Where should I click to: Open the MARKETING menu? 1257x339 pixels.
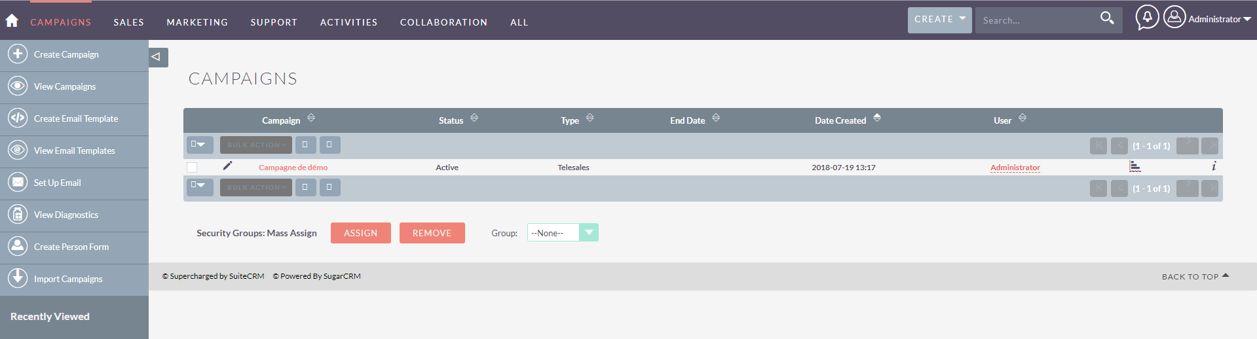coord(197,22)
